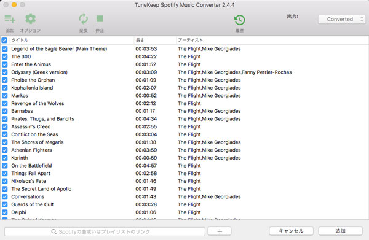Select the track title 'Things Fall Apart'
The height and width of the screenshot is (240, 369).
31,173
